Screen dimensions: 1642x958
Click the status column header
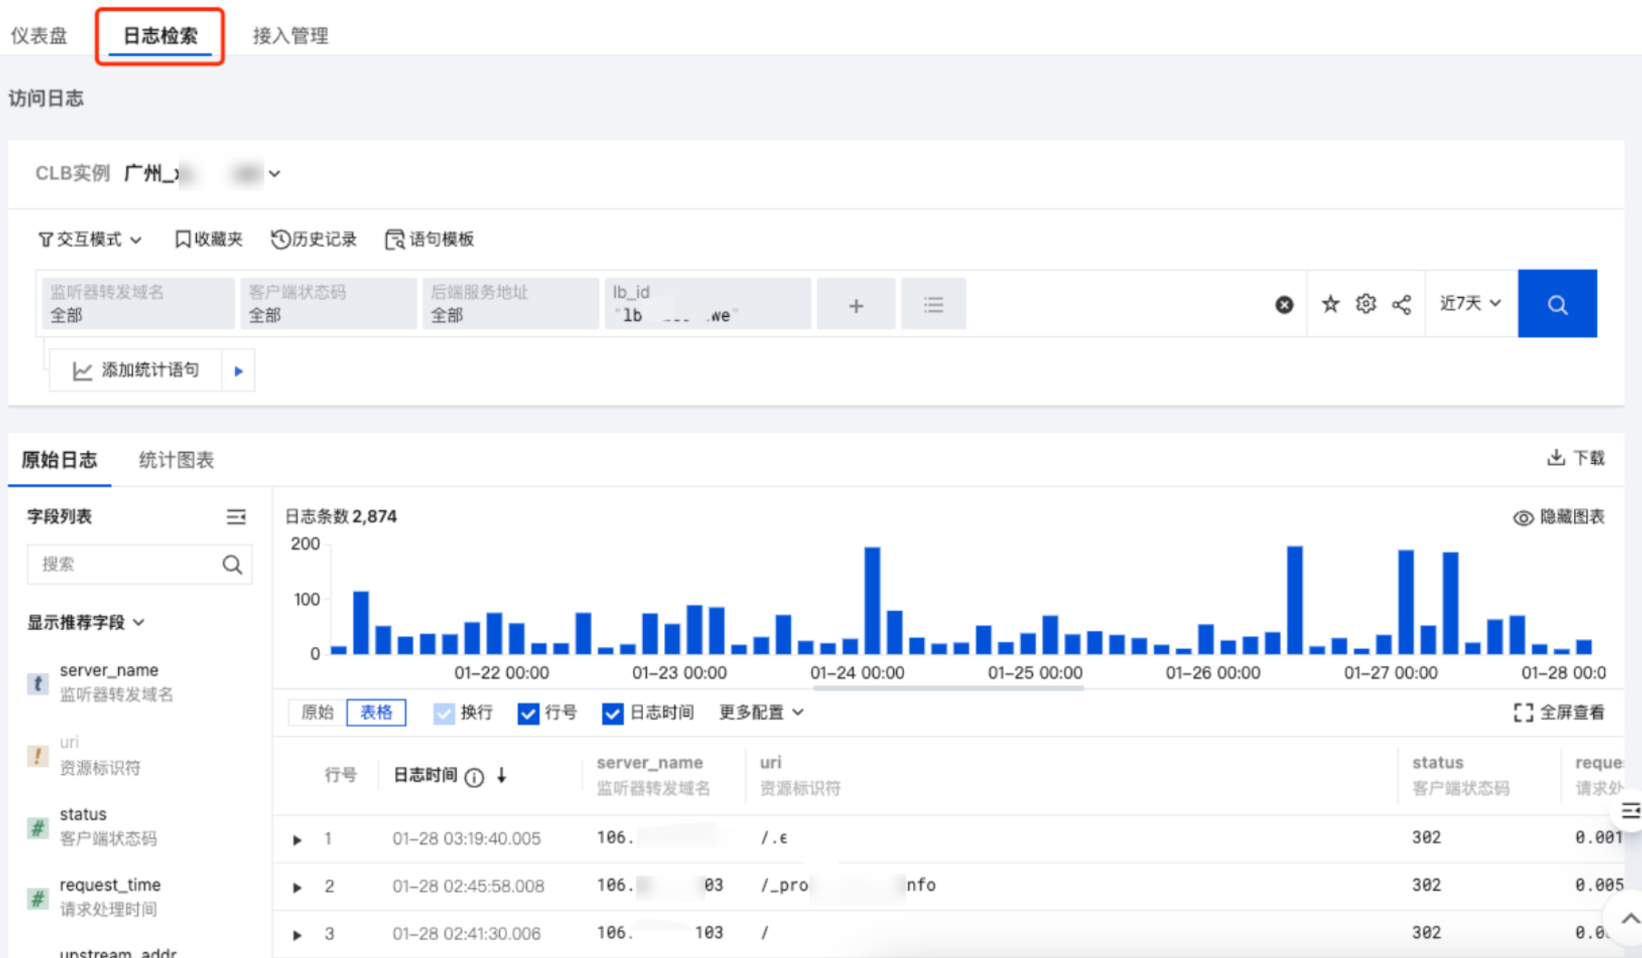[x=1460, y=775]
